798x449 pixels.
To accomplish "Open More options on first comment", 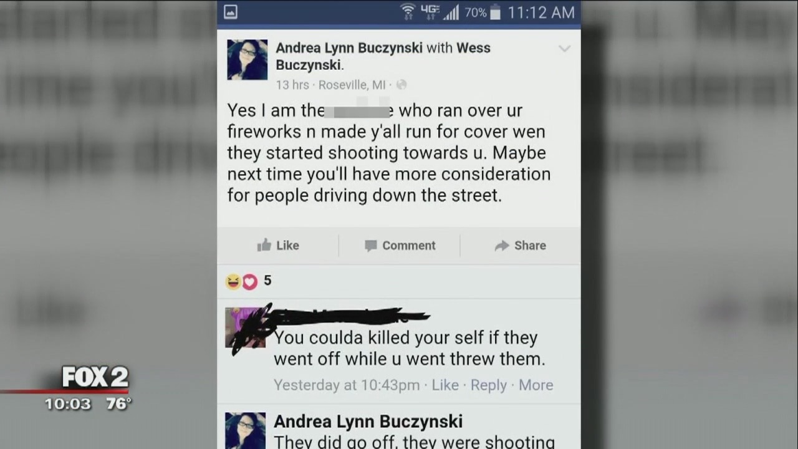I will click(x=536, y=385).
